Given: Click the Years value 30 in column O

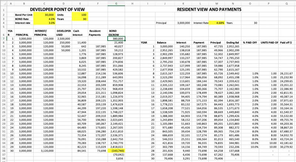Looking at the screenshot, I should click(255, 23).
